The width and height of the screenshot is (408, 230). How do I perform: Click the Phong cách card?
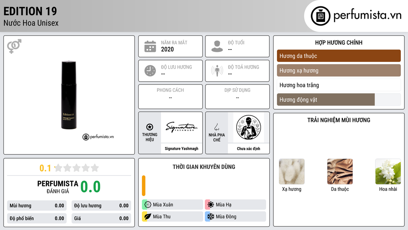click(x=171, y=97)
